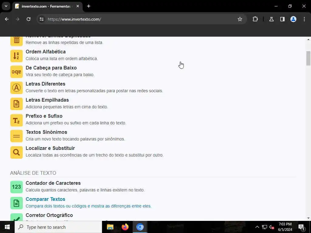This screenshot has width=311, height=233.
Task: Open the Comparar Textos link
Action: [46, 199]
